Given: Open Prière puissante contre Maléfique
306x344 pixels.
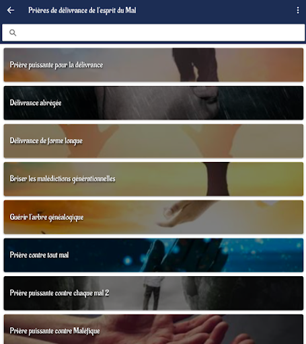Looking at the screenshot, I should point(153,329).
